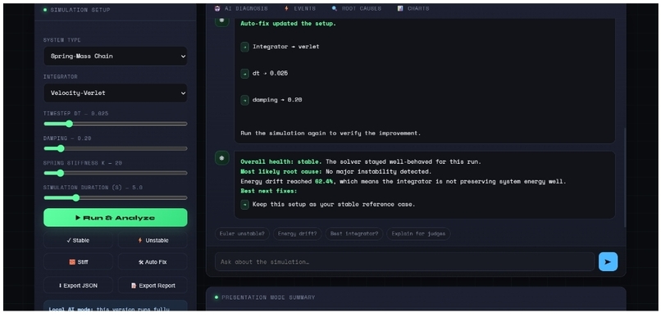Click the lightning icon on Unstable button
Viewport: 661px width, 317px height.
point(140,240)
